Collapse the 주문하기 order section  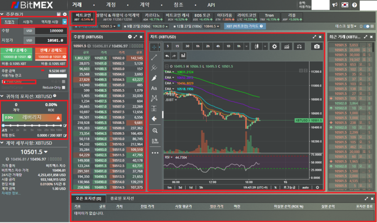tap(2, 14)
